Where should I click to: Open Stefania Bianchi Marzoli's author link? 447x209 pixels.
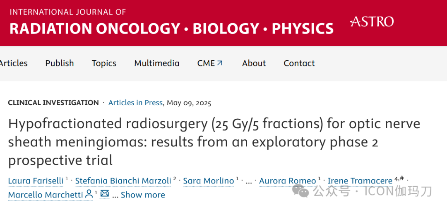pyautogui.click(x=123, y=181)
